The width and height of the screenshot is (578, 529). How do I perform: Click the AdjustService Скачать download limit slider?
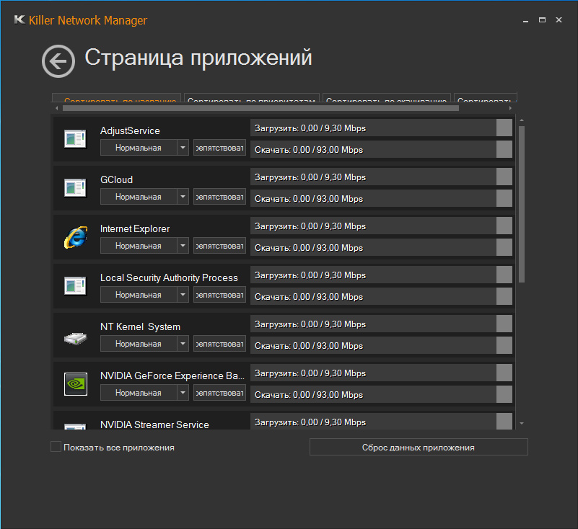pos(381,149)
